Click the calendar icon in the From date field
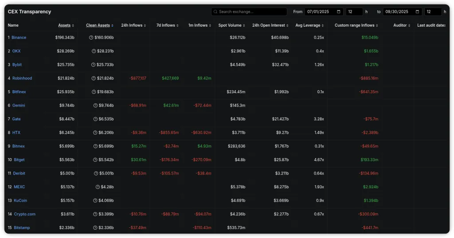This screenshot has height=238, width=454. tap(339, 12)
